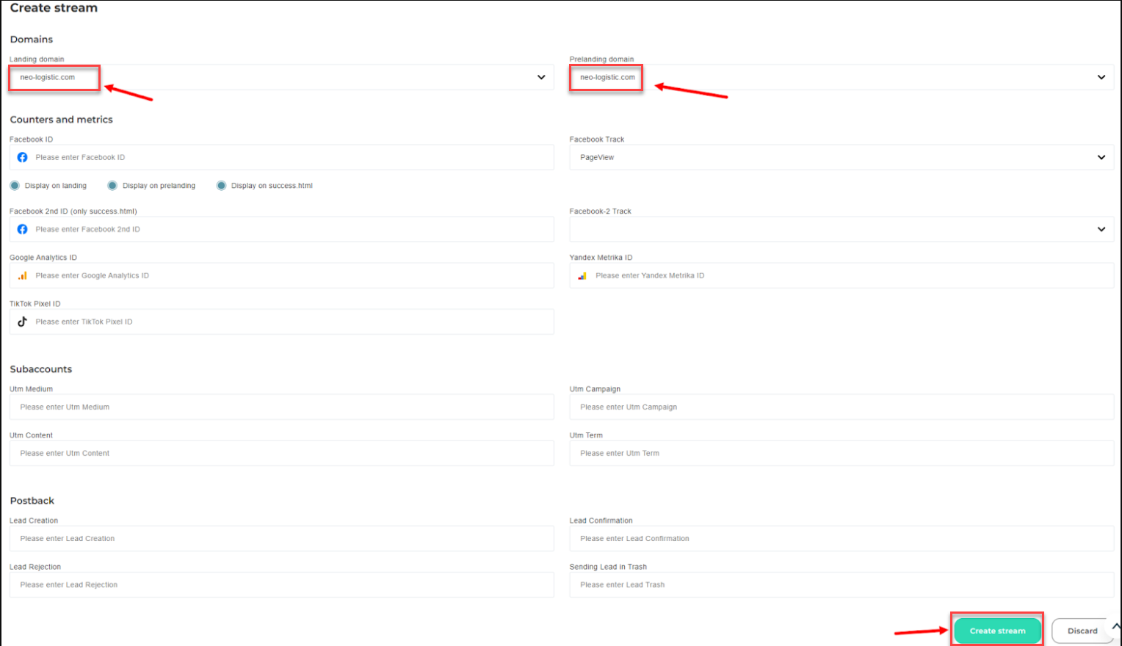Click the Yandex Metrika ID label
This screenshot has height=646, width=1122.
[x=601, y=258]
